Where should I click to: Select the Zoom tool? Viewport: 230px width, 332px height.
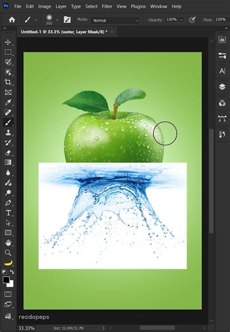[8, 253]
